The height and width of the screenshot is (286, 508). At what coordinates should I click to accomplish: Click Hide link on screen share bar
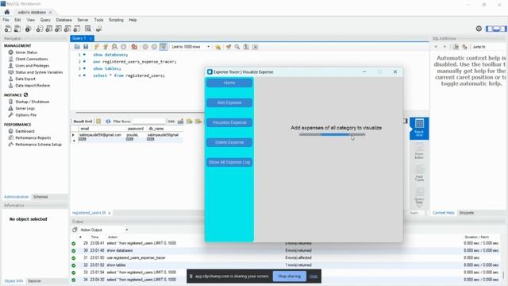[x=314, y=276]
